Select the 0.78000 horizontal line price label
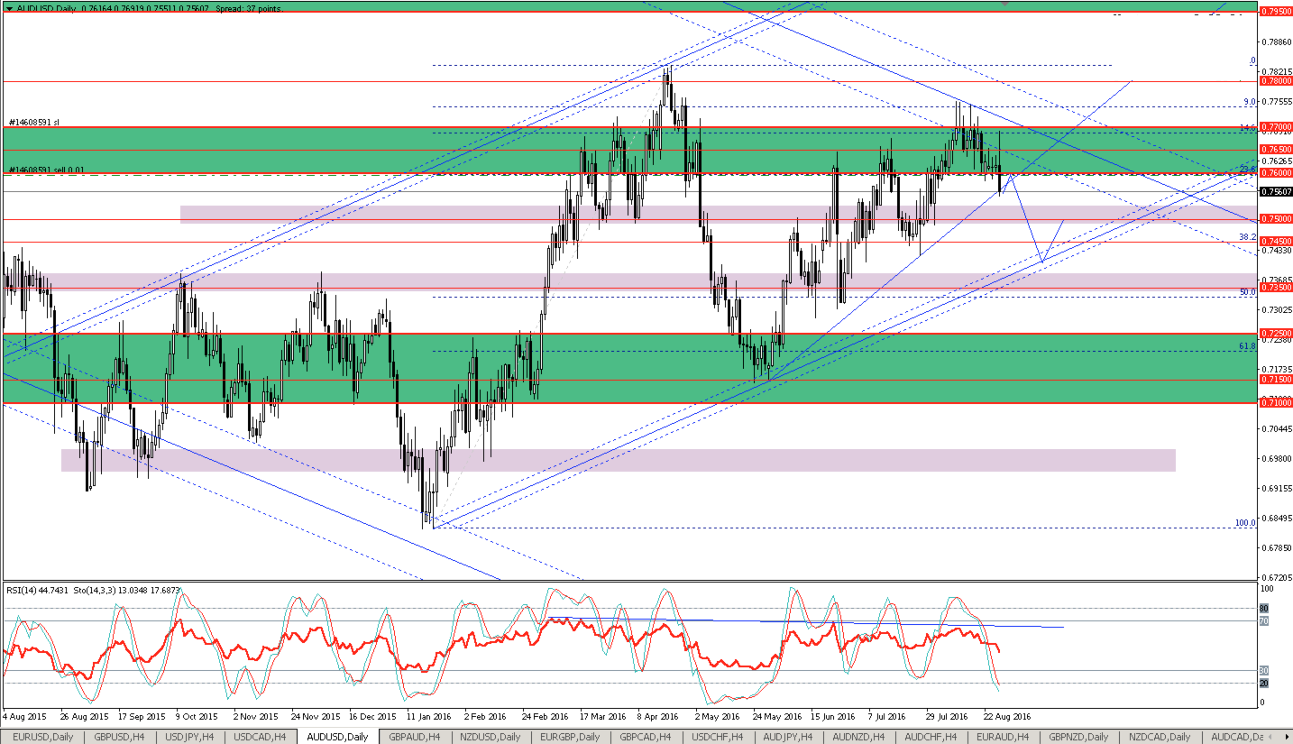Screen dimensions: 1293x744 1276,81
